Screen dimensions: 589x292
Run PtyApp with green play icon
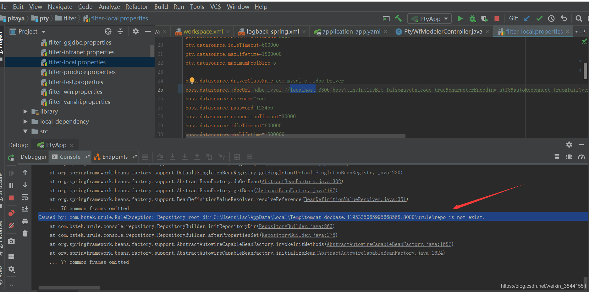click(460, 19)
